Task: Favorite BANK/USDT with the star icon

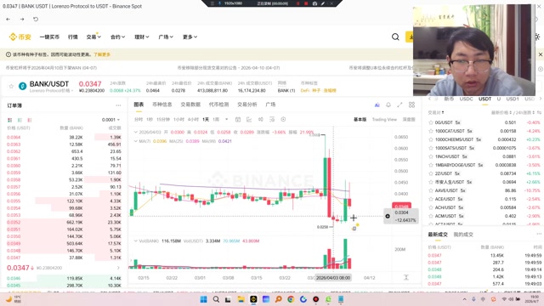Action: pyautogui.click(x=11, y=86)
